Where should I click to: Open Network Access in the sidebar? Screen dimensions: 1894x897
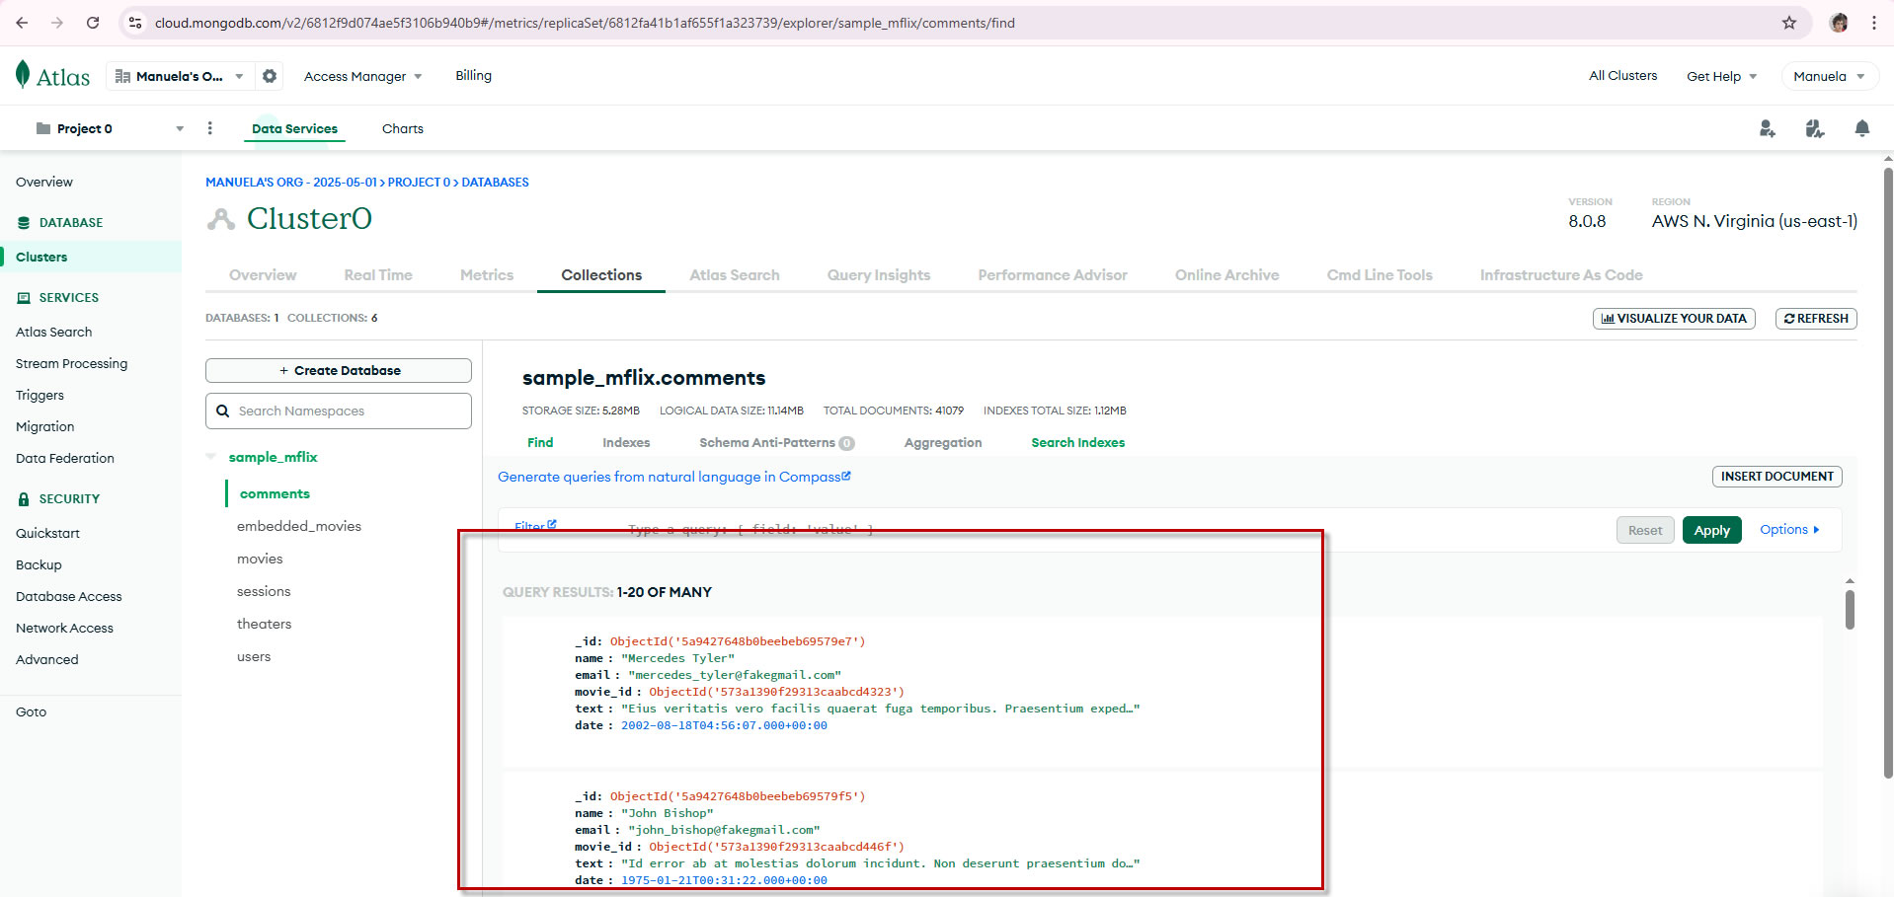point(64,629)
